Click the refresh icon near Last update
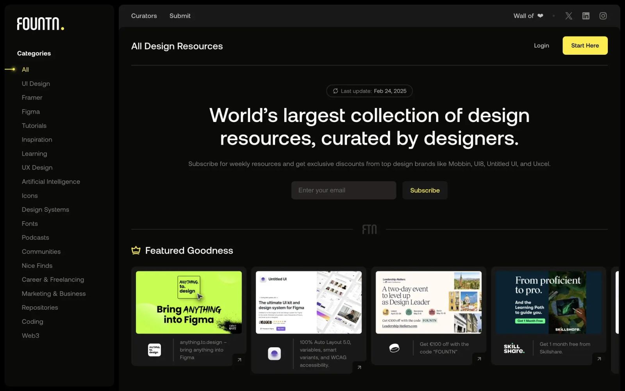Image resolution: width=625 pixels, height=391 pixels. click(x=336, y=91)
